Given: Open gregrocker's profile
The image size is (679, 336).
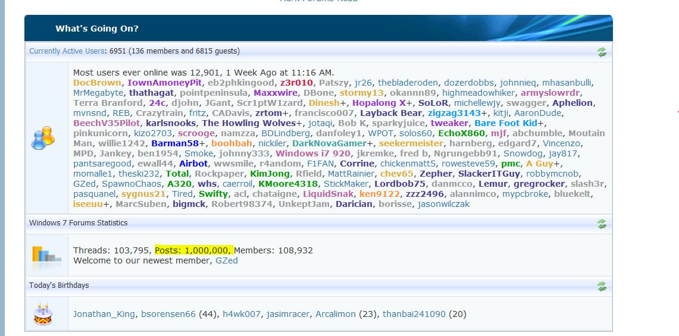Looking at the screenshot, I should (x=539, y=184).
